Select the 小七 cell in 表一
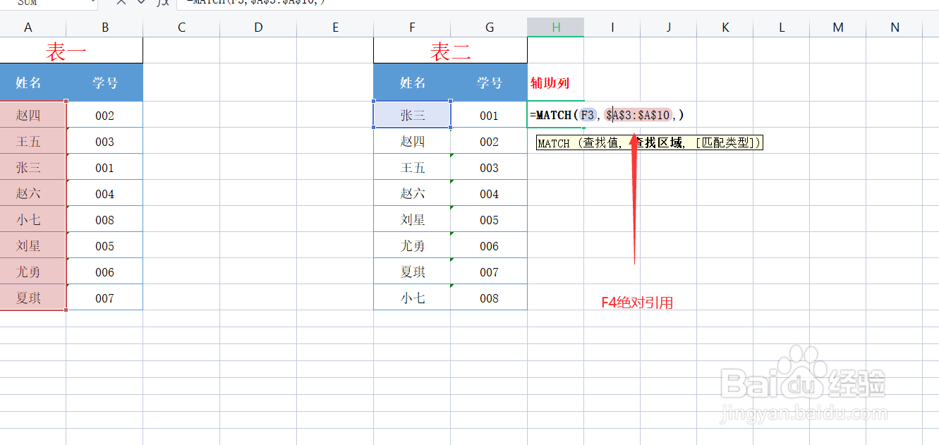Screen dimensions: 939x445 28,219
